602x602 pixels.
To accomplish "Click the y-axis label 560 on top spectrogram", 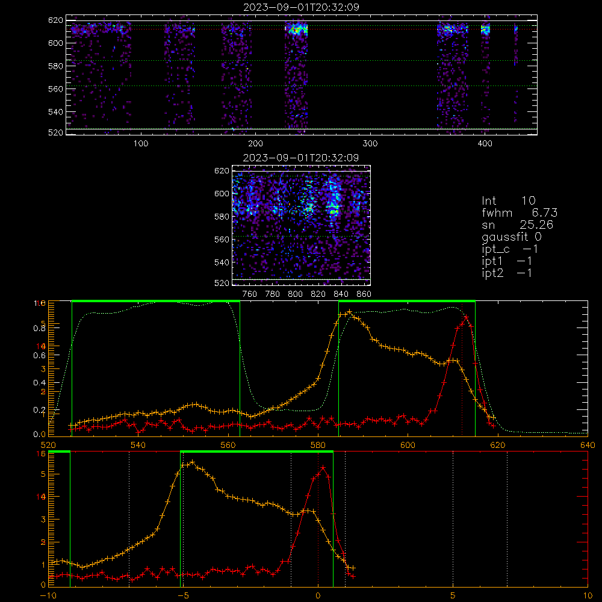I will pyautogui.click(x=55, y=88).
